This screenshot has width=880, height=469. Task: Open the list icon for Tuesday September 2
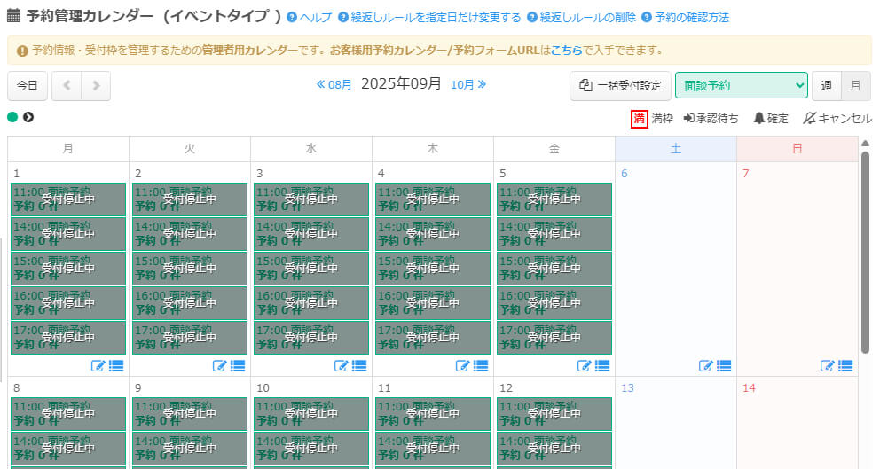(238, 365)
